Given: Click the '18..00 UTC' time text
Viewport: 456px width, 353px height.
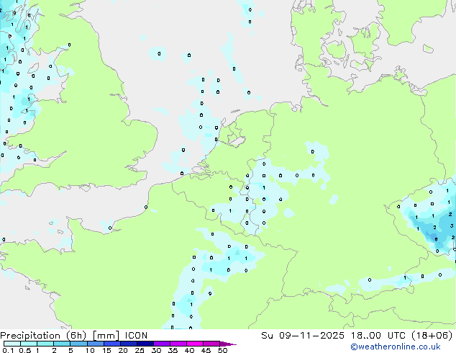Looking at the screenshot, I should coord(380,336).
